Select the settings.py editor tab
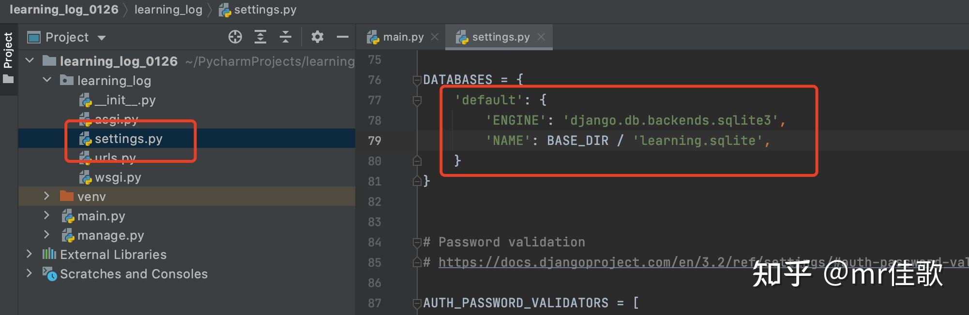This screenshot has height=315, width=969. pyautogui.click(x=500, y=37)
